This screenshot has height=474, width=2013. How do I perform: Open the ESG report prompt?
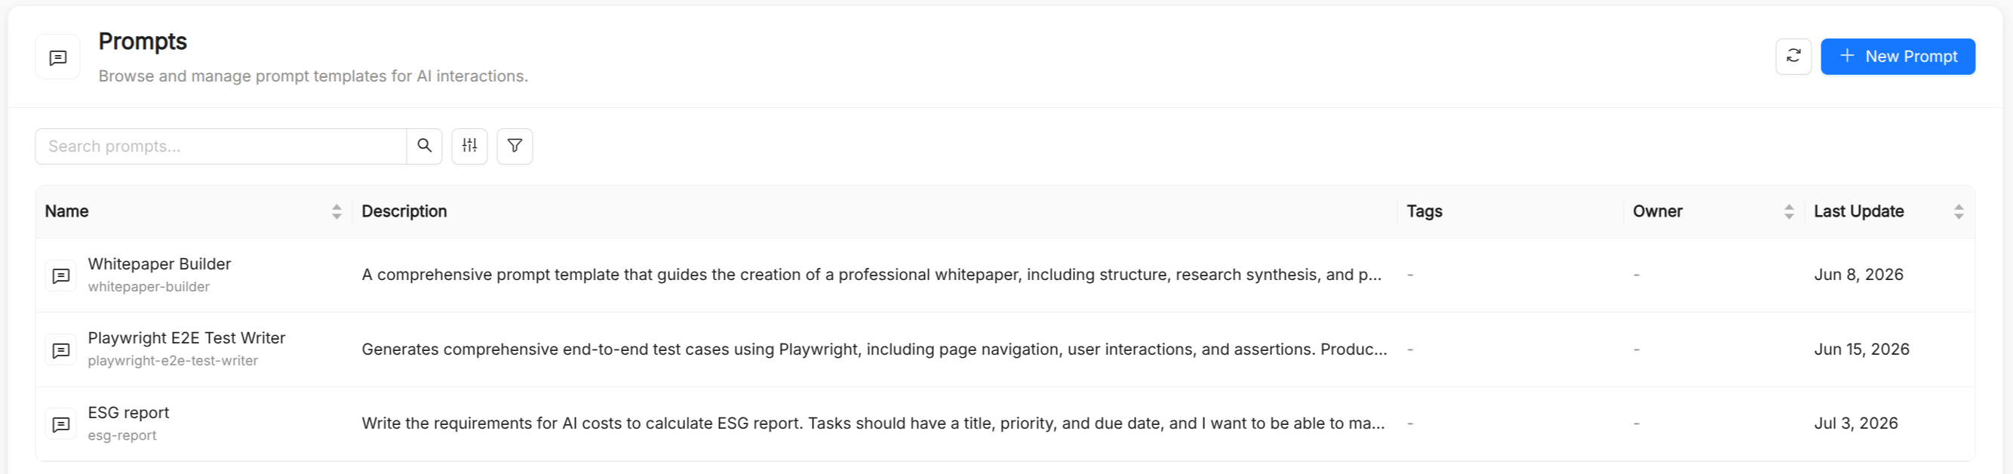click(128, 412)
